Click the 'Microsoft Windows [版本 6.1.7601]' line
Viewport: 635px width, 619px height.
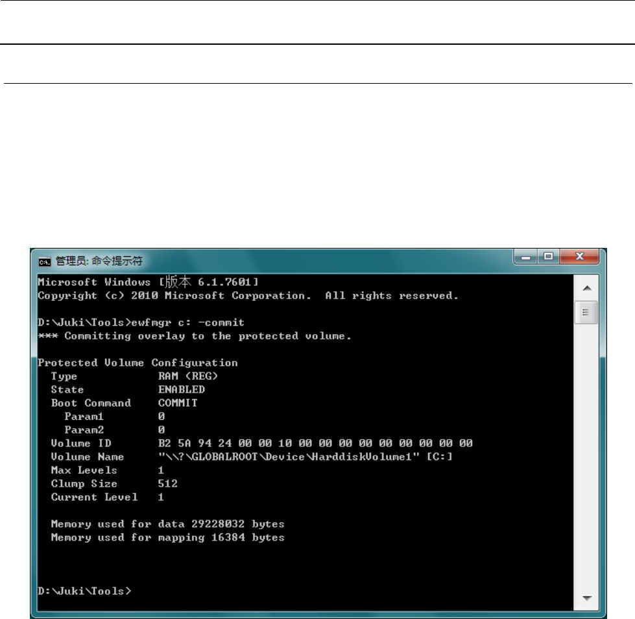coord(148,282)
